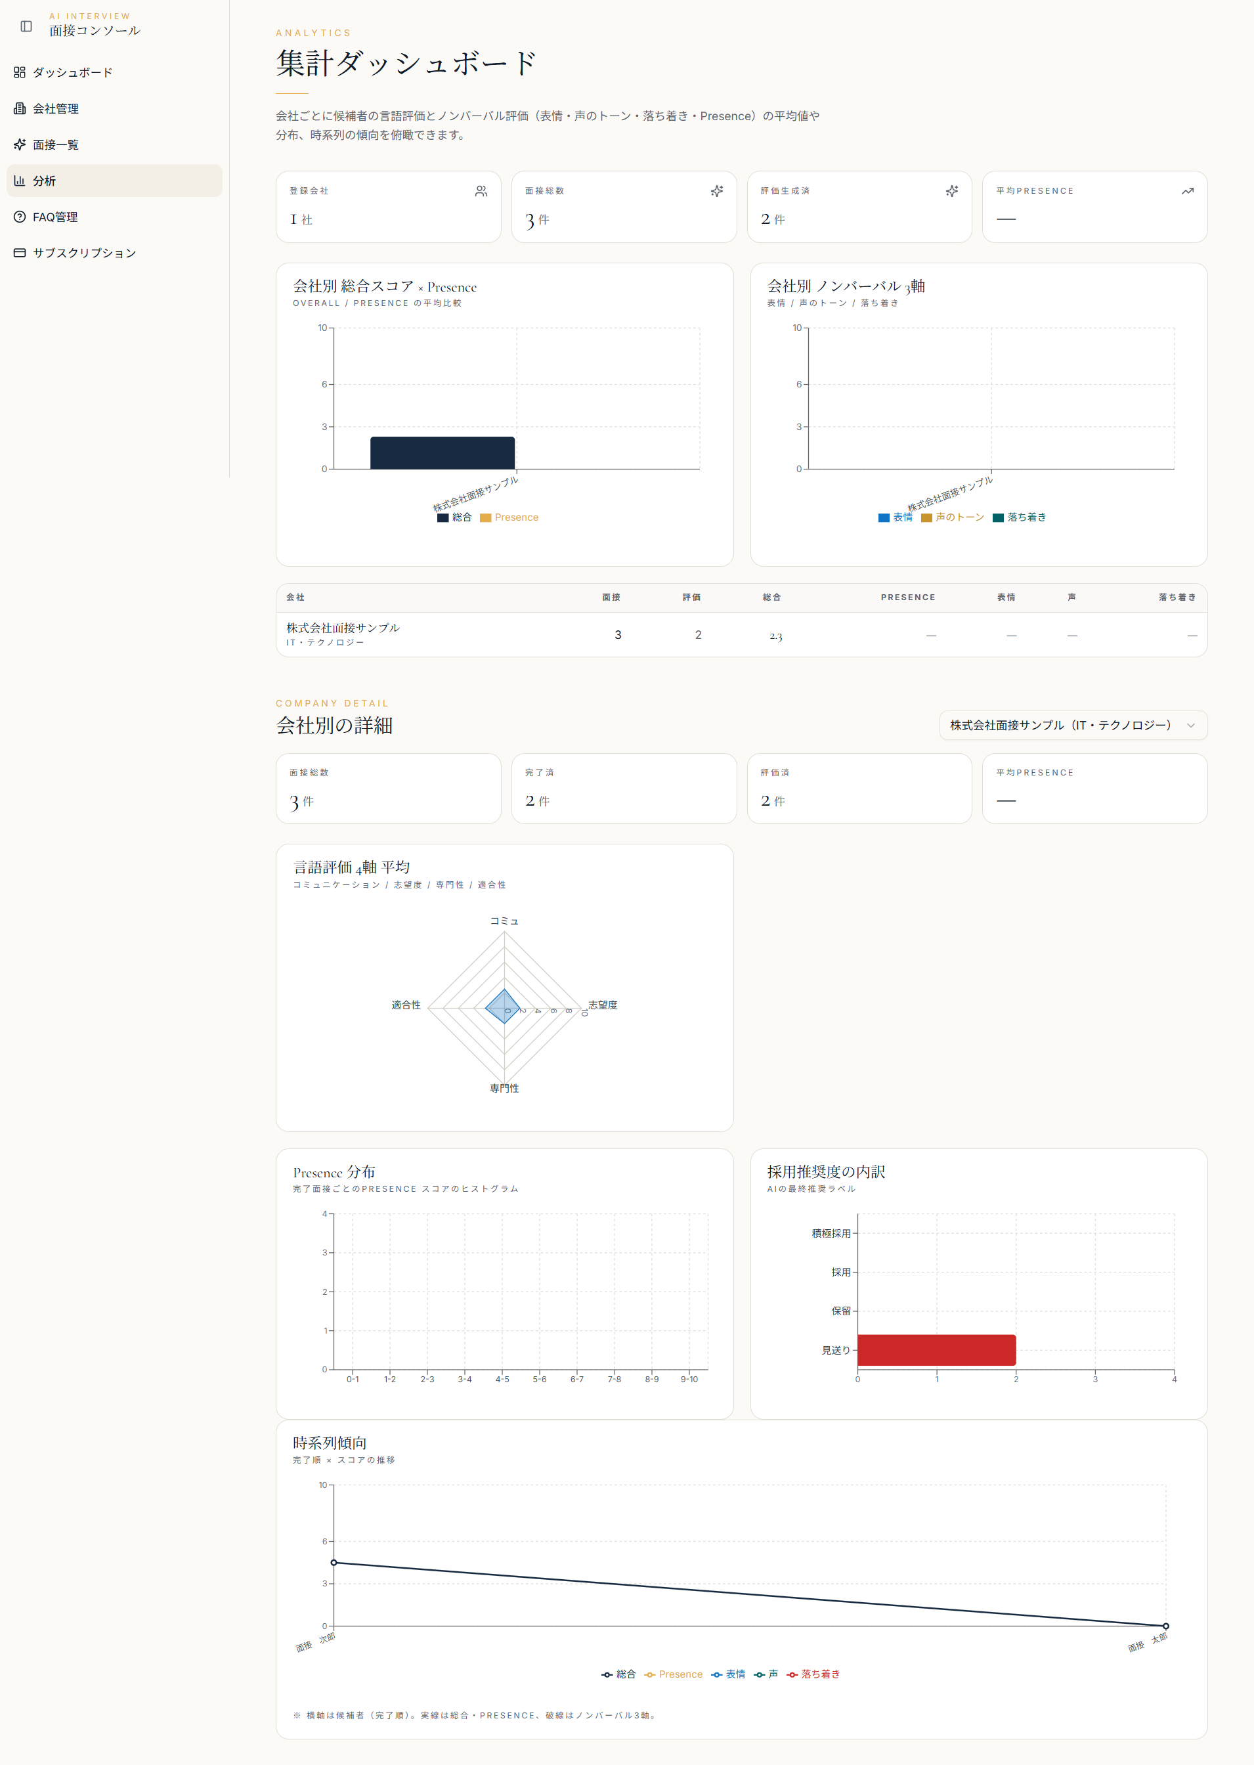Click the 積極採用 axis label

831,1234
